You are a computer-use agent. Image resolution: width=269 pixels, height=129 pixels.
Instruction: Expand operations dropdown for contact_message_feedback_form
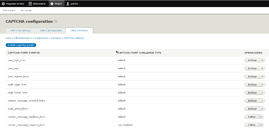point(261,117)
